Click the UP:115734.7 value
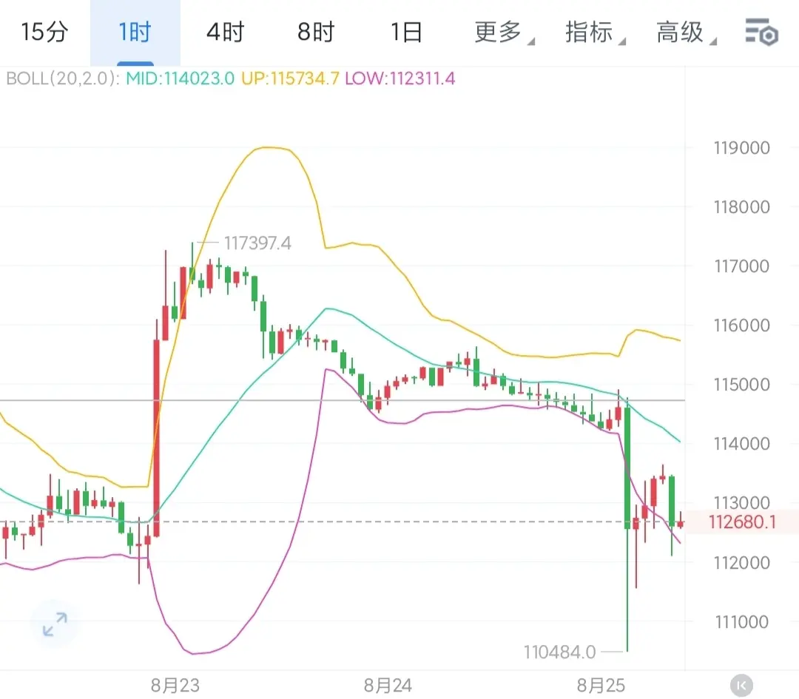Image resolution: width=799 pixels, height=699 pixels. point(290,78)
